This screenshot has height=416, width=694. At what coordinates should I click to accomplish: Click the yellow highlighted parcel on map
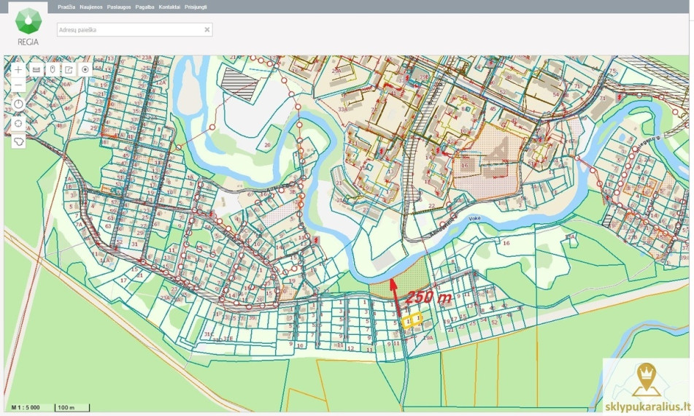412,320
